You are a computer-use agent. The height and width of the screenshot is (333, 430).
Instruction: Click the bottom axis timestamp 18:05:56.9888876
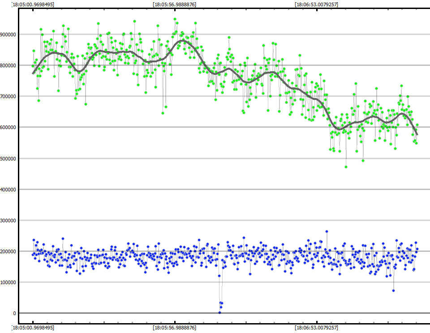click(x=174, y=328)
